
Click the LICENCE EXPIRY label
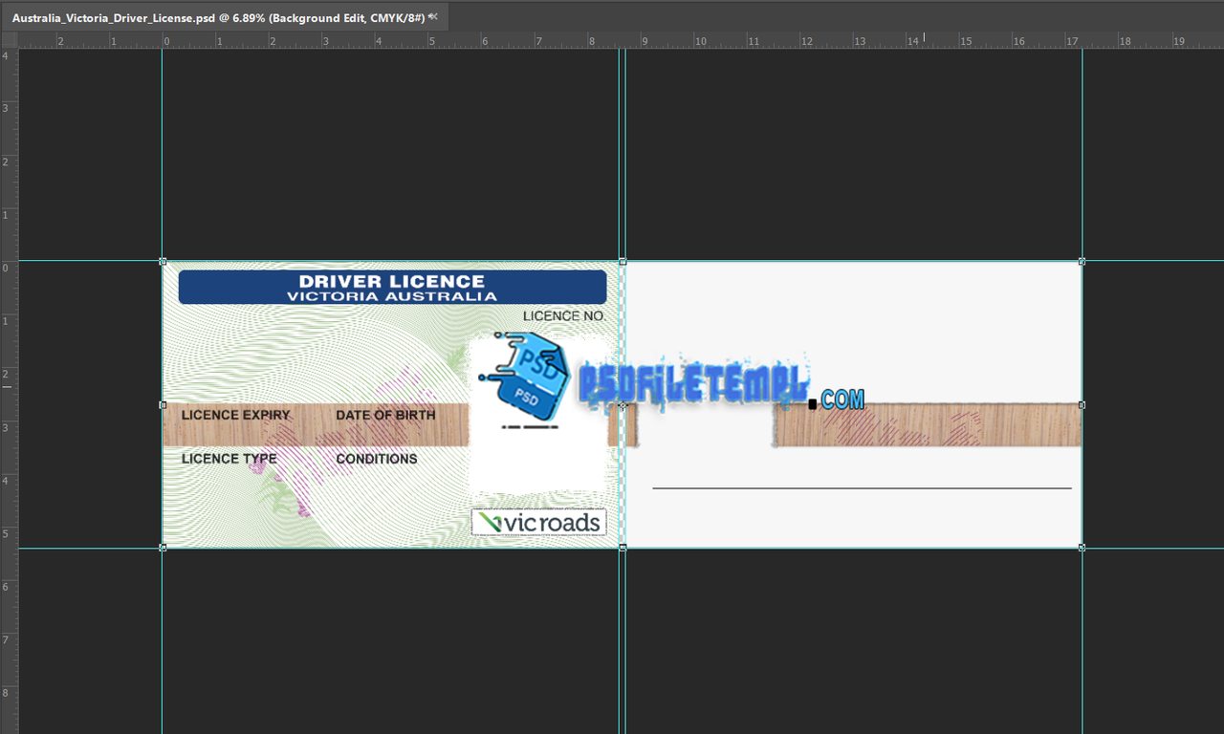[236, 415]
